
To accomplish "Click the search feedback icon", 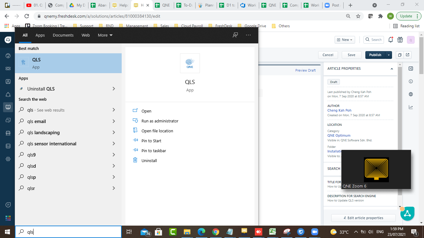I will click(x=235, y=35).
